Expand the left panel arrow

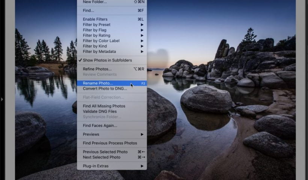pos(2,99)
